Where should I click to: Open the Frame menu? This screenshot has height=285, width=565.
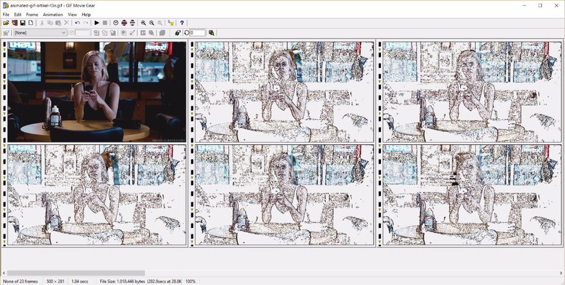(32, 15)
